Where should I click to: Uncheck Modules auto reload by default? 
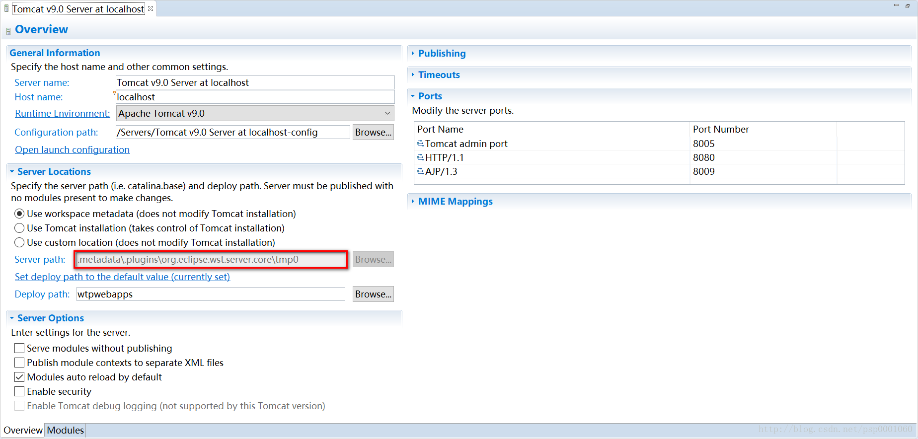coord(19,377)
